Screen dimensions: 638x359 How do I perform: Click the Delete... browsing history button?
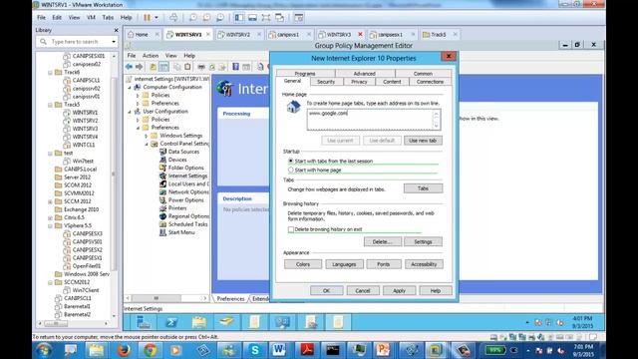pyautogui.click(x=382, y=241)
